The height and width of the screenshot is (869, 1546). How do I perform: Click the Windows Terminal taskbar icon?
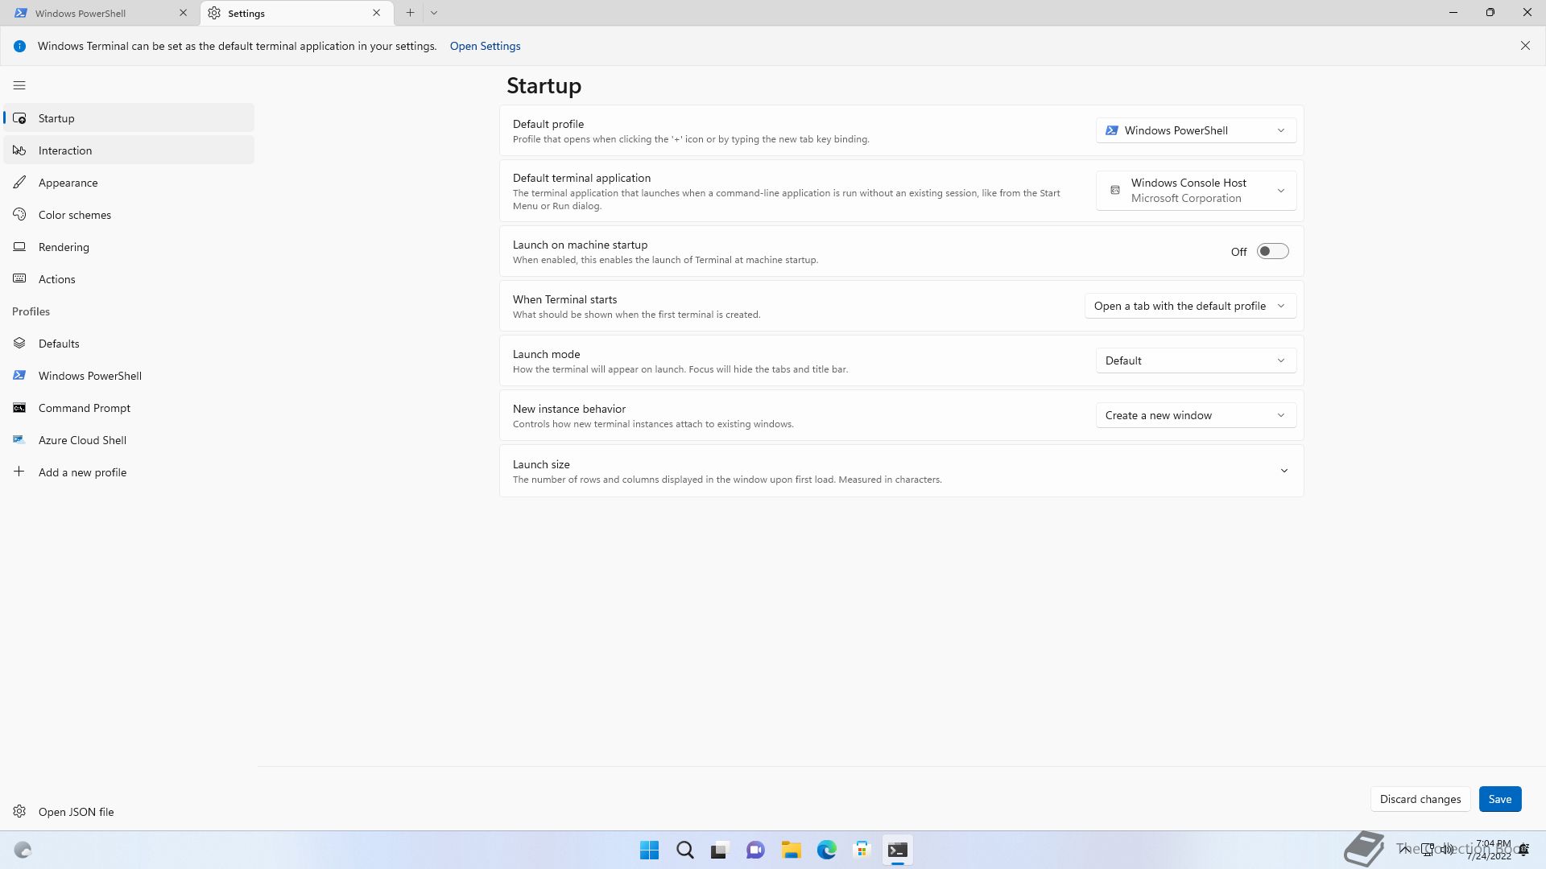(897, 850)
